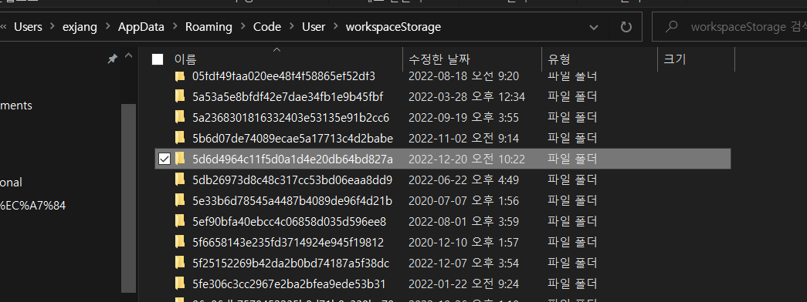
Task: Click date 2022-03-28 오후 12:34
Action: (466, 96)
